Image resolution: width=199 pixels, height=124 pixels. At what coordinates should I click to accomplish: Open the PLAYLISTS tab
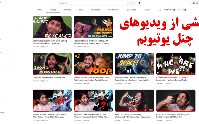pos(95,10)
